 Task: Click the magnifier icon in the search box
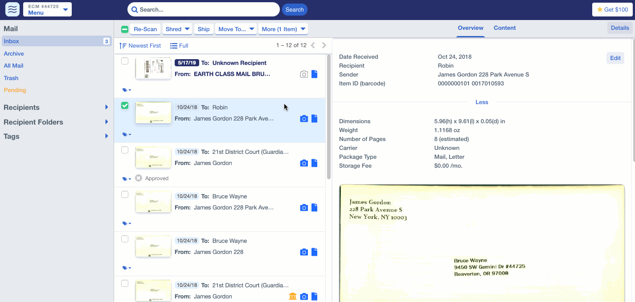134,9
